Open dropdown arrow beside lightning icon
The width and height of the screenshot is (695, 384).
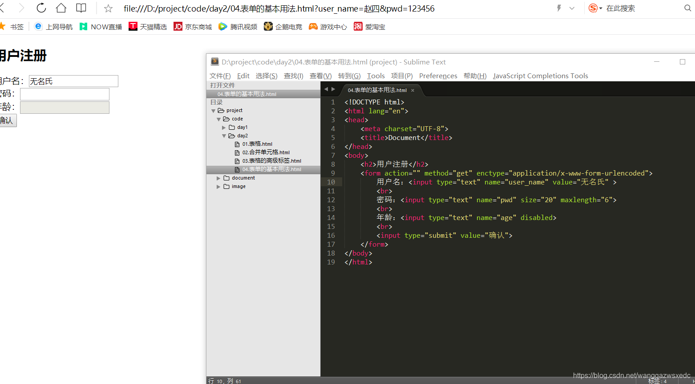[x=572, y=8]
